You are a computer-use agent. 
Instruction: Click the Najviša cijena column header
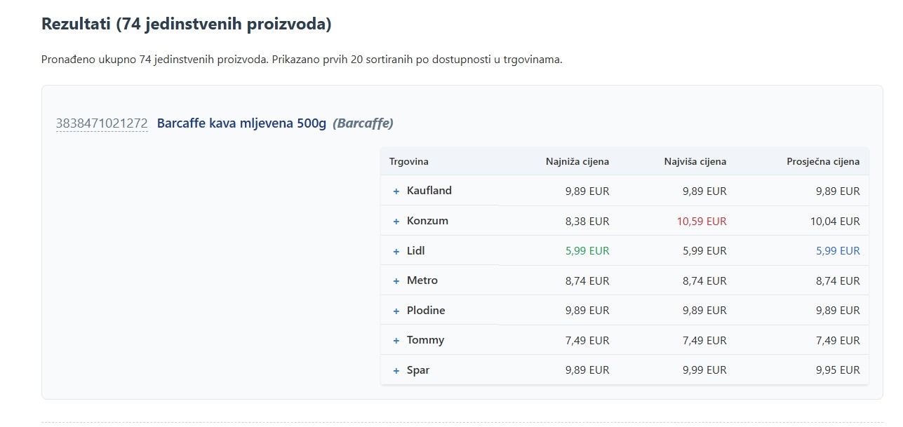point(695,161)
